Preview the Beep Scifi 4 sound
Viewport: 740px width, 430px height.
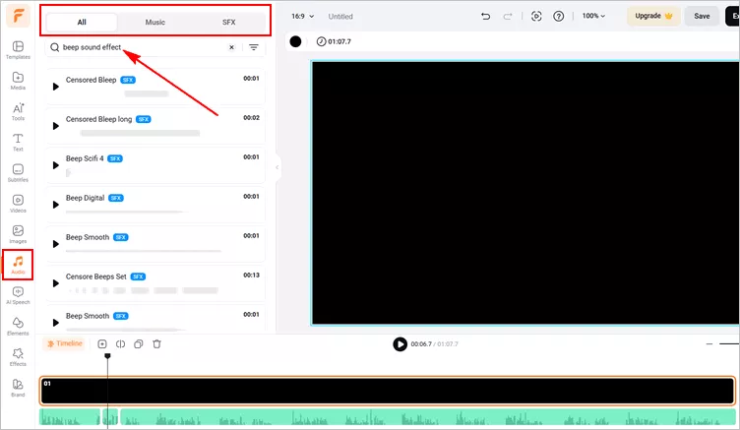coord(56,165)
